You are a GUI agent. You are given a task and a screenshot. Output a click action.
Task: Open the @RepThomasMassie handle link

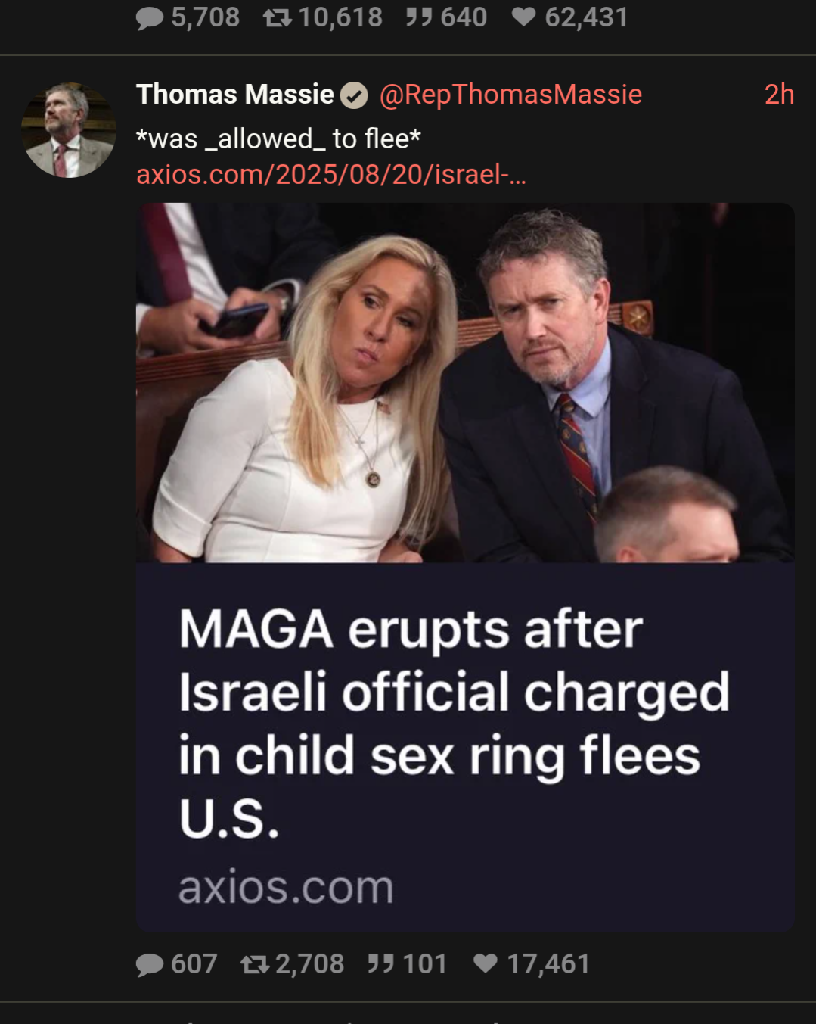tap(510, 95)
